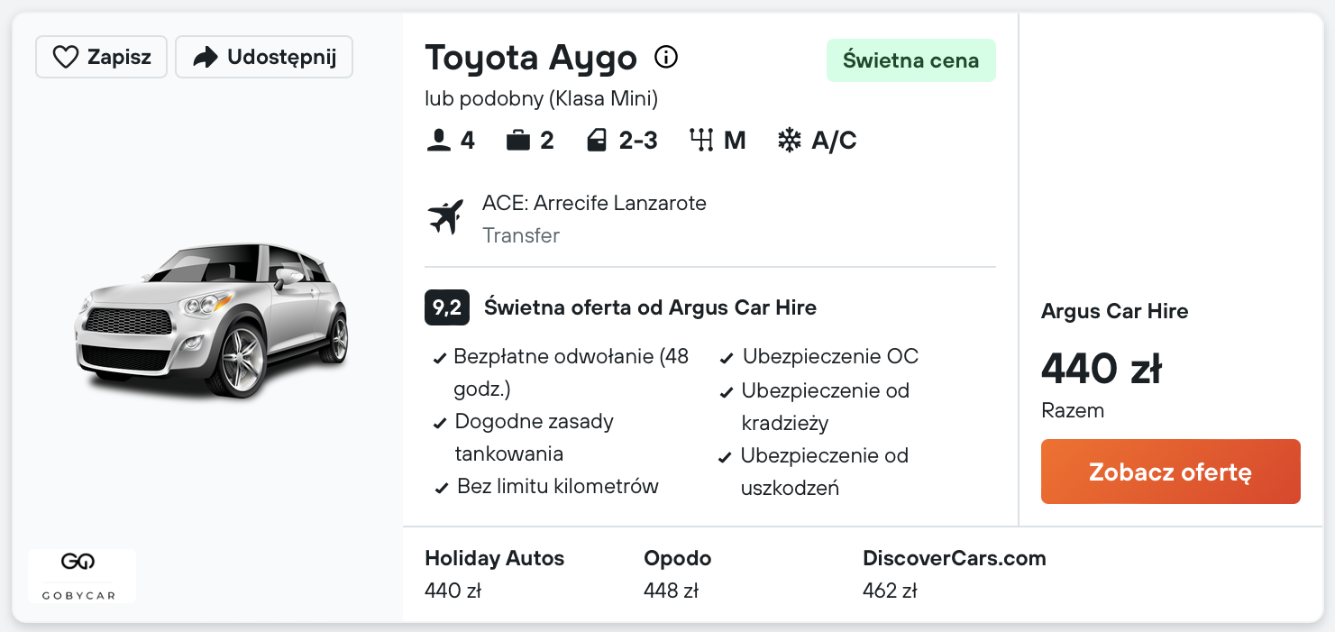Click the Udostępnij button label
Image resolution: width=1335 pixels, height=632 pixels.
coord(281,58)
